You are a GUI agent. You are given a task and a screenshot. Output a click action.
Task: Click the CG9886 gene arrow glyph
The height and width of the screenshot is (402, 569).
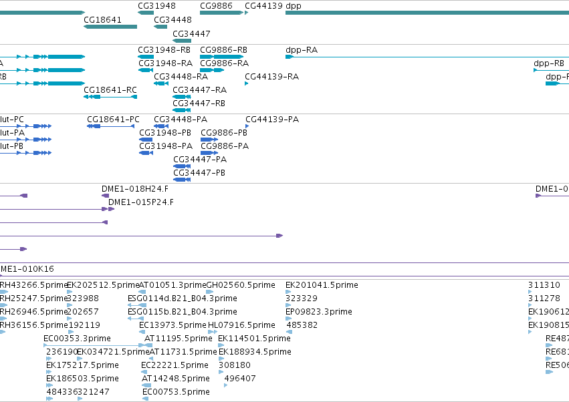pyautogui.click(x=221, y=13)
